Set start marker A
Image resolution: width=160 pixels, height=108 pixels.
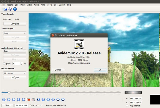(x=28, y=100)
